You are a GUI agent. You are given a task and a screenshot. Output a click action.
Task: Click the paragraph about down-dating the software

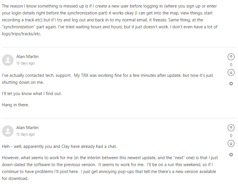[110, 168]
